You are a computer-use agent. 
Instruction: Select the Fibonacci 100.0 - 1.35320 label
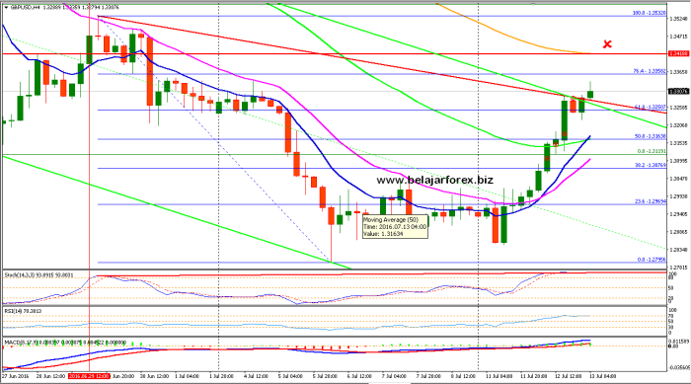(x=649, y=13)
